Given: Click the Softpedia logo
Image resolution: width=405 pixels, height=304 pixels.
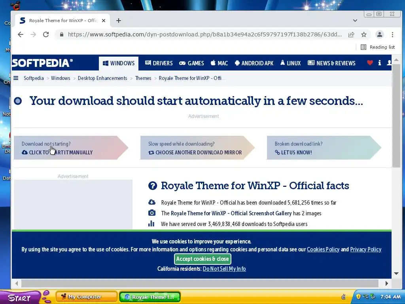Looking at the screenshot, I should coord(42,63).
